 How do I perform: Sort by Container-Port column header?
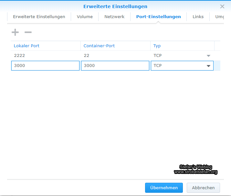tap(115, 46)
